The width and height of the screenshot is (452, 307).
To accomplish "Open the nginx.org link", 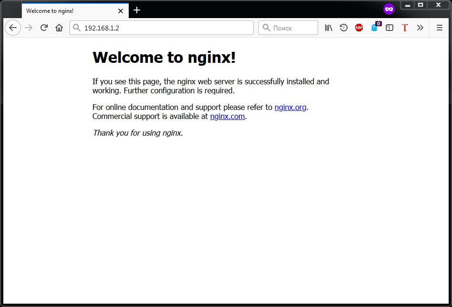I will pos(290,107).
